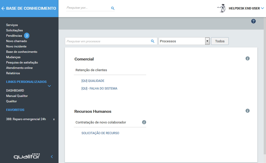Open the Processos dropdown

point(207,41)
